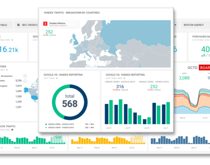The image size is (210, 165).
Task: Click the 1,259 sessions value
Action: coord(18,102)
